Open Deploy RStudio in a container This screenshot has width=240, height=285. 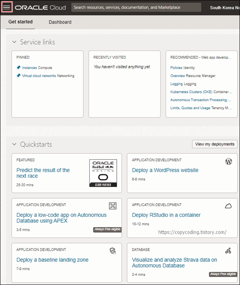(166, 215)
